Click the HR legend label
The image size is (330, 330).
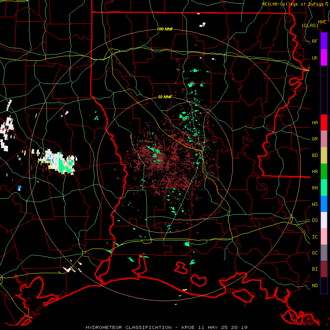pos(315,172)
